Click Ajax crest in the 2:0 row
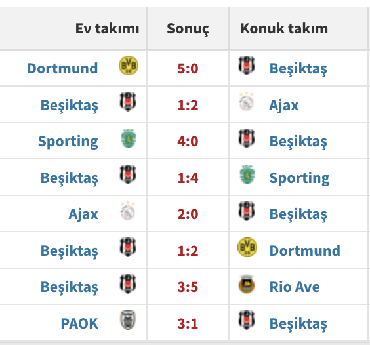This screenshot has height=345, width=370. coord(128,211)
